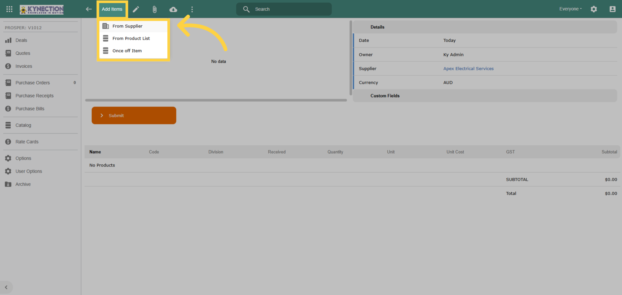The image size is (622, 295).
Task: Open attachments with the paperclip icon
Action: 154,9
